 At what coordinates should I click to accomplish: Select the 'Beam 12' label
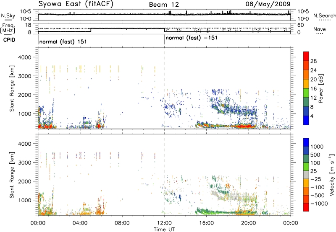tap(164, 5)
